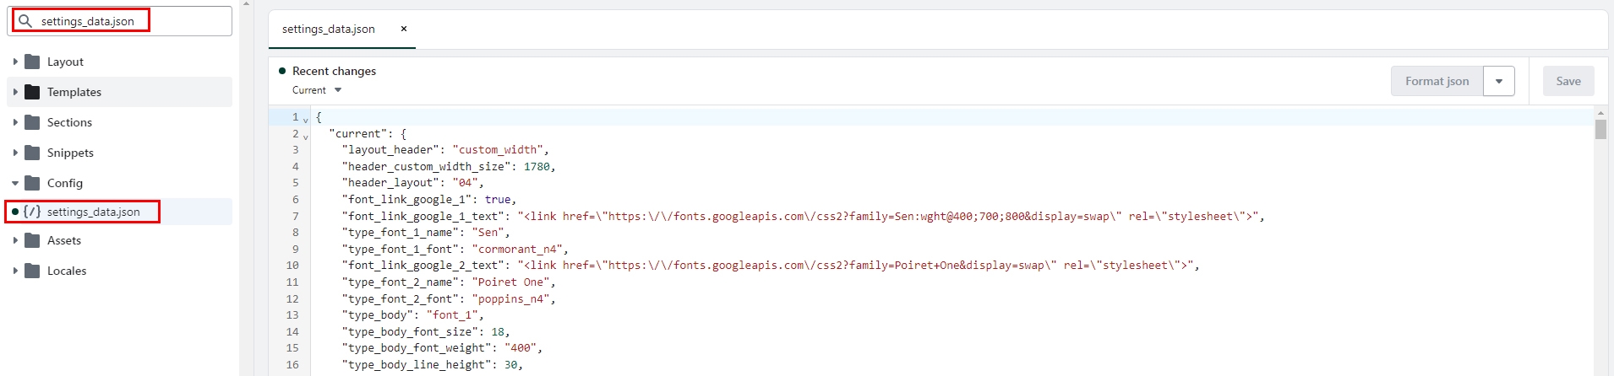Screen dimensions: 1614x376
Task: Click the Sections folder icon
Action: pos(33,122)
